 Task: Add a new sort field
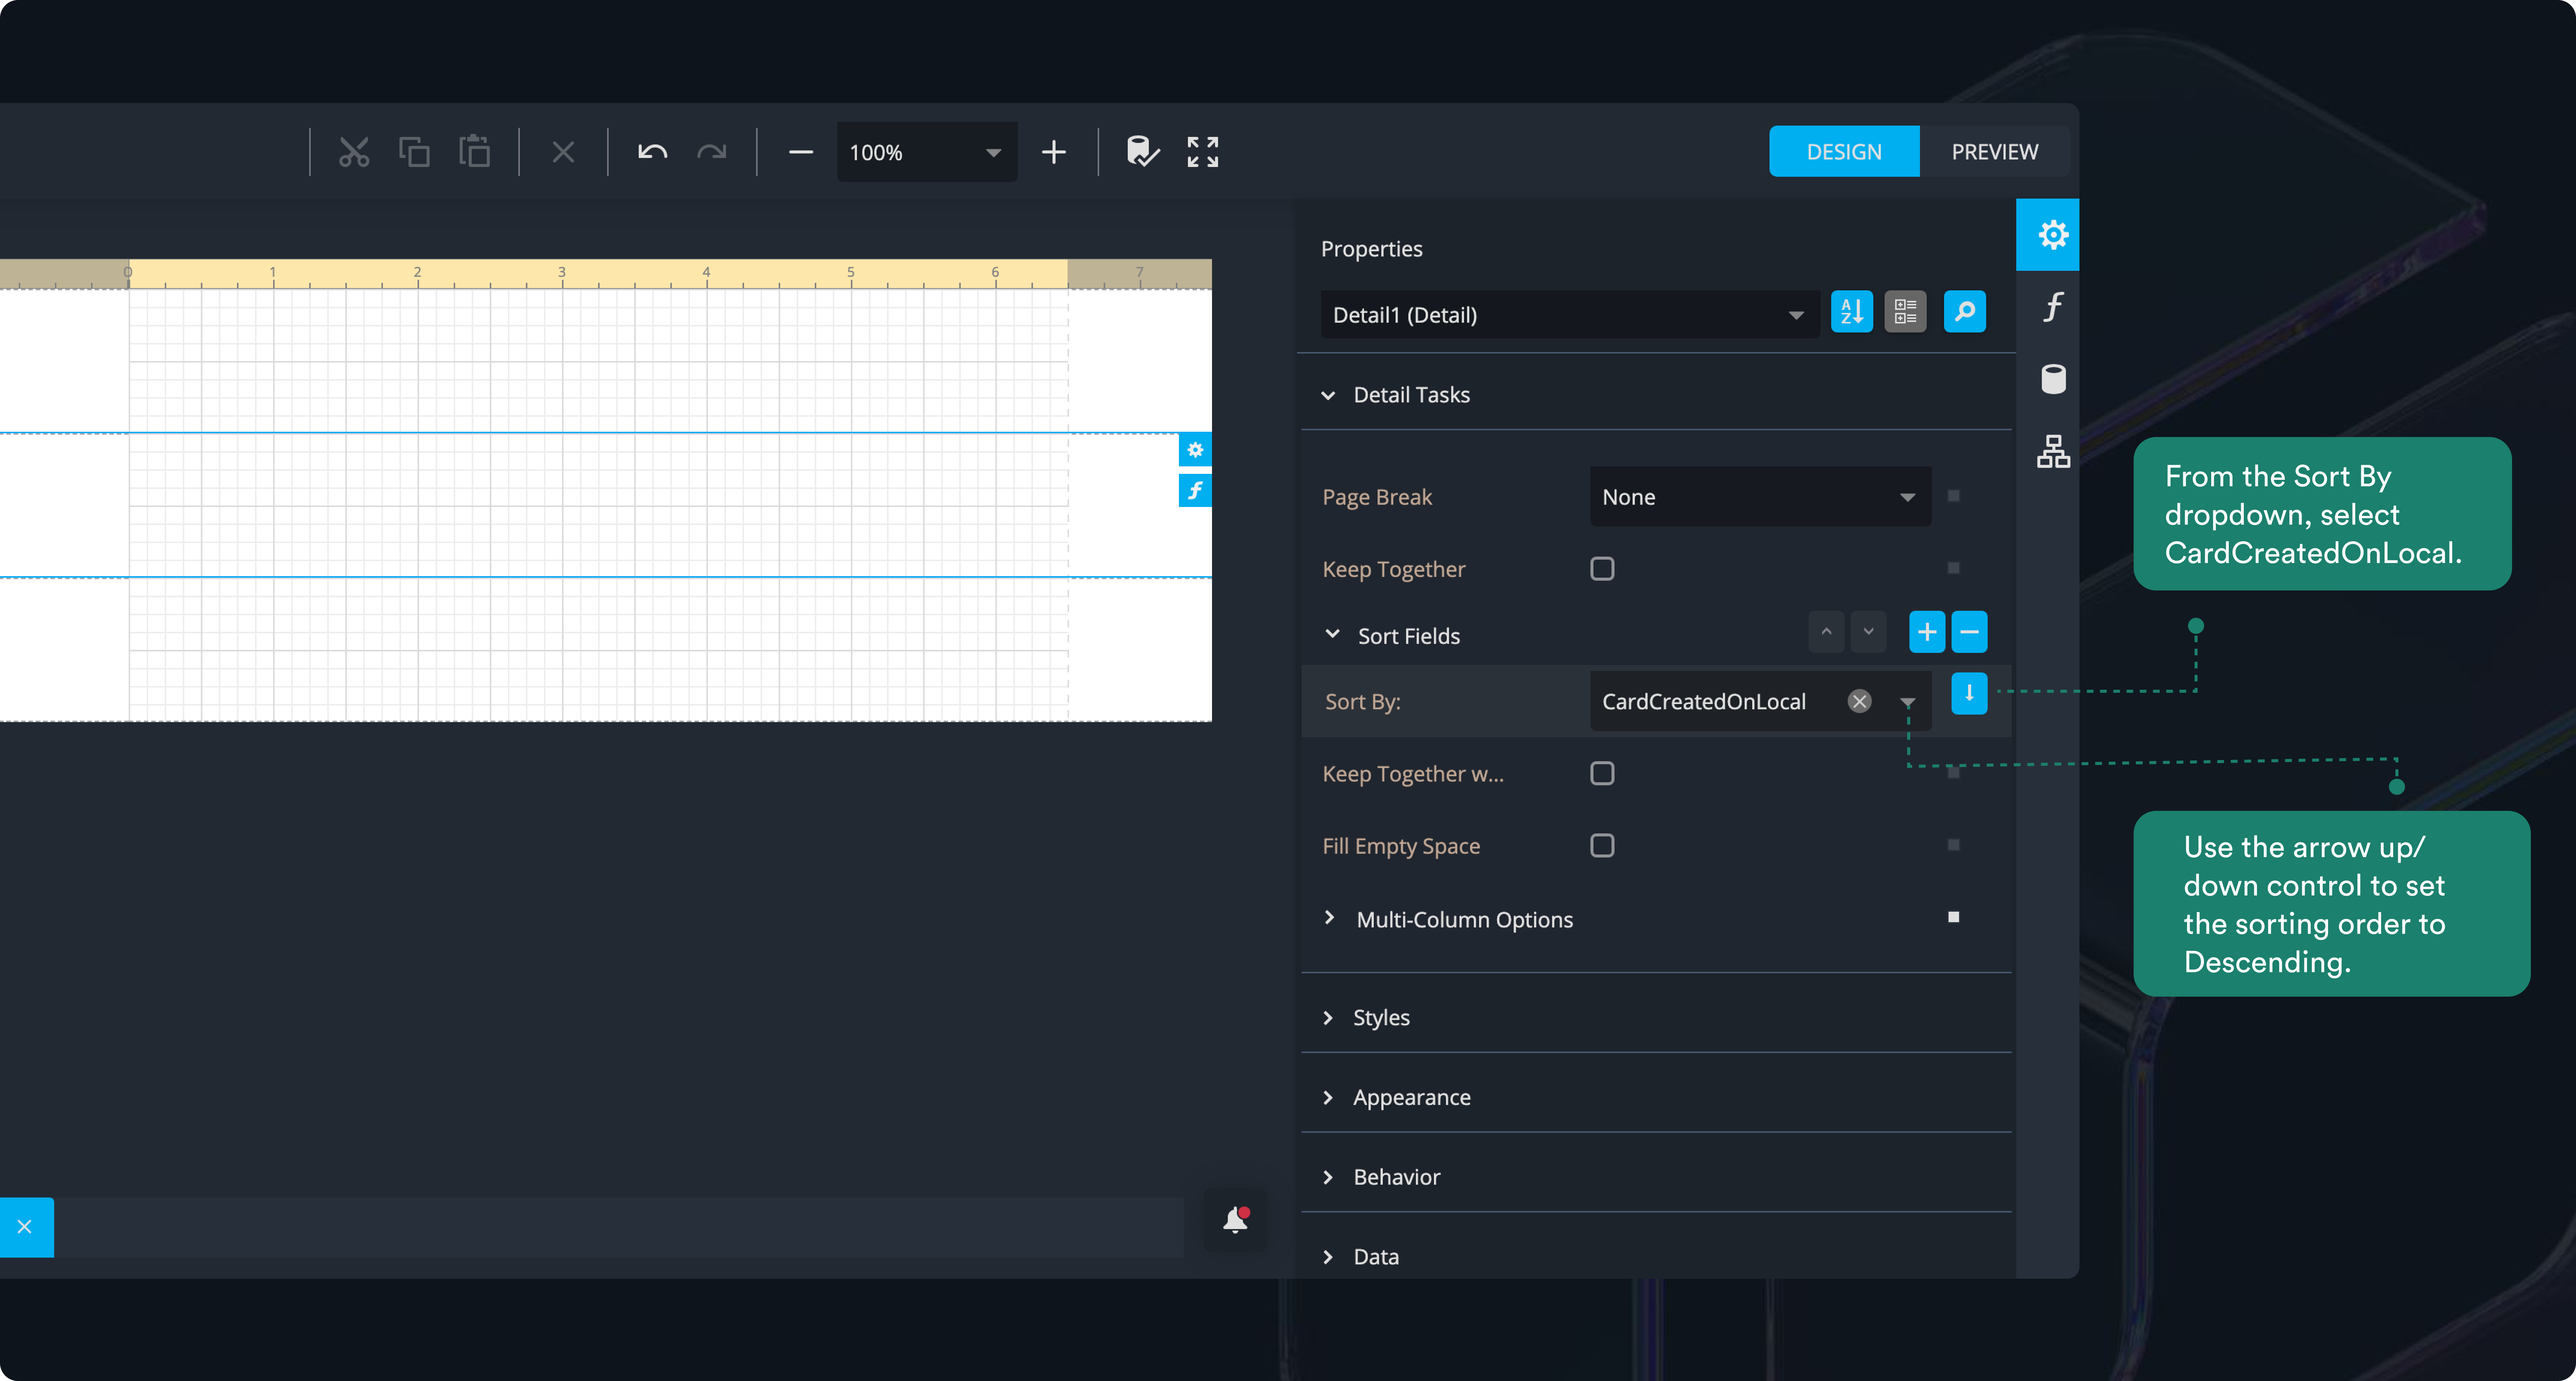[x=1927, y=632]
